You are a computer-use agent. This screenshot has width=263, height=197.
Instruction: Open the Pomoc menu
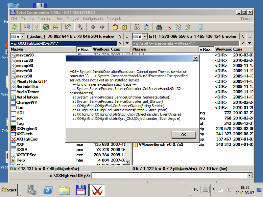pyautogui.click(x=246, y=19)
